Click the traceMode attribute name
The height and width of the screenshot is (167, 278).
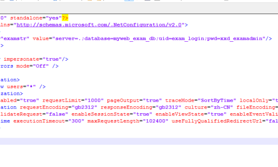tap(180, 101)
